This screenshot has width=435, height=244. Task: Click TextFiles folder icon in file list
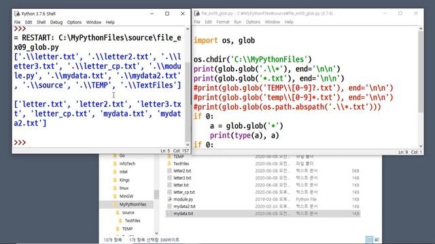point(169,164)
